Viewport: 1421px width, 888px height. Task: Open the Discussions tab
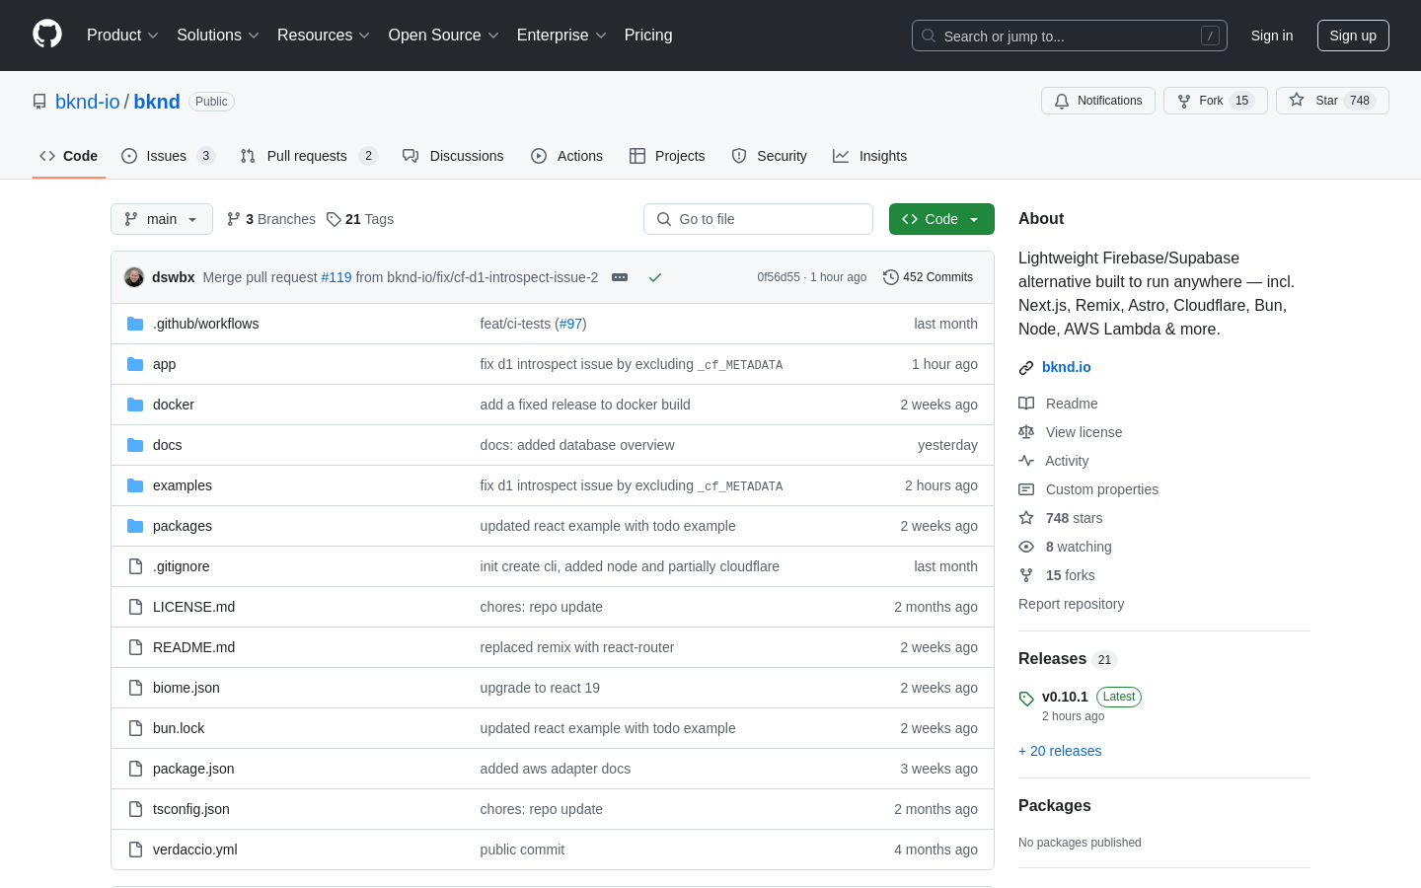click(x=453, y=156)
